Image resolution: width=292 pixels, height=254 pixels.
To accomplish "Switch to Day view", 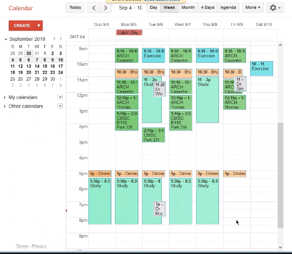I will [154, 8].
